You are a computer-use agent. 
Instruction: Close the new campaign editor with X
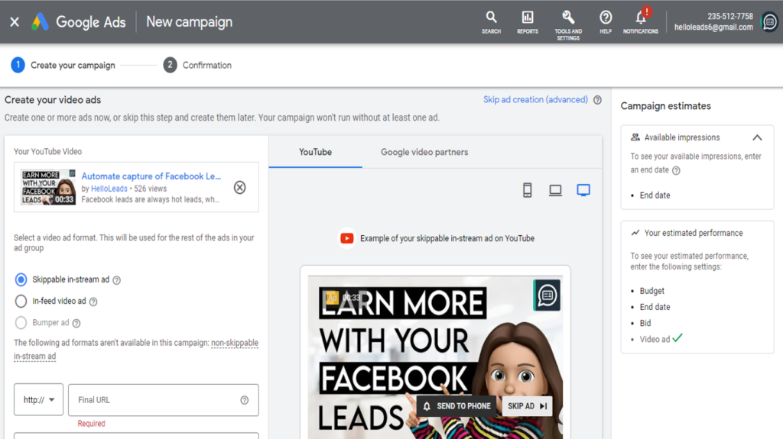pyautogui.click(x=15, y=22)
